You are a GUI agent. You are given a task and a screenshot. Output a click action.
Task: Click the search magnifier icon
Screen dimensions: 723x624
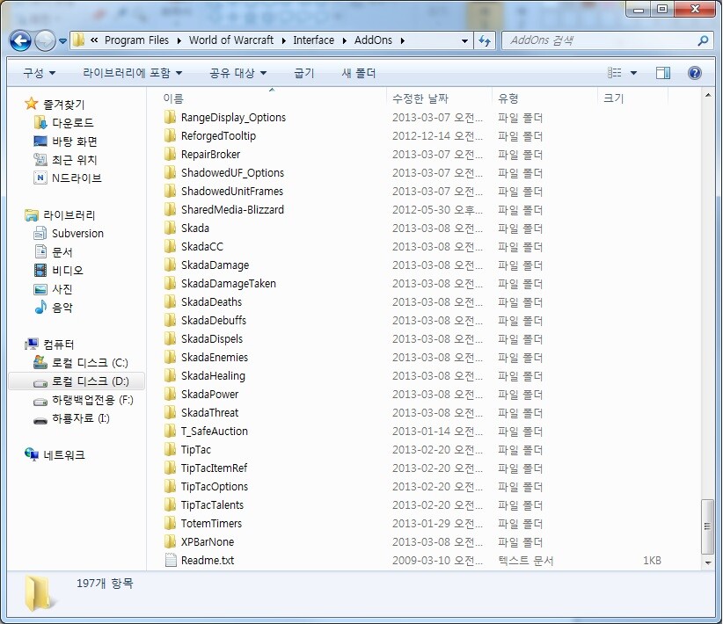pos(703,40)
